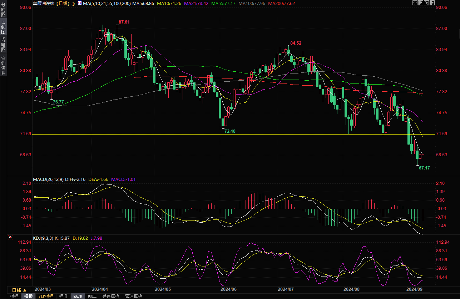Apply the 标准 template

63,296
